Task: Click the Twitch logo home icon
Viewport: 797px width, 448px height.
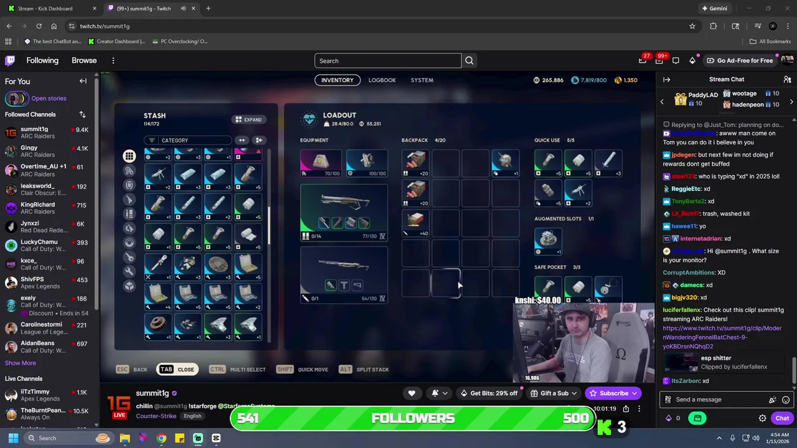Action: coord(10,60)
